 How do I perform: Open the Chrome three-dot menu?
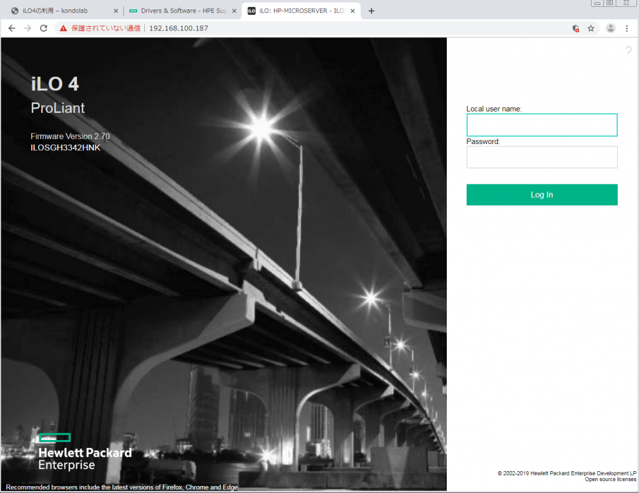tap(627, 28)
